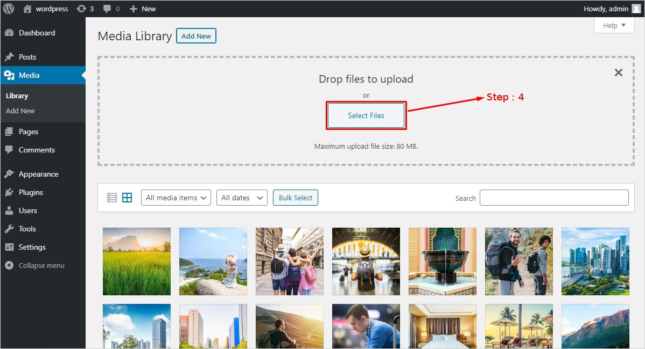Expand the Help panel tab

pyautogui.click(x=614, y=25)
